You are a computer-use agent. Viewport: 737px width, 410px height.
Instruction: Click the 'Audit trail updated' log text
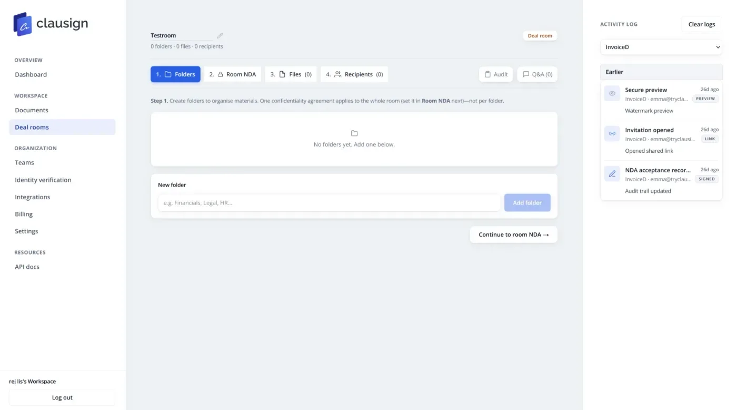(x=648, y=191)
